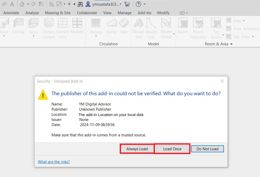This screenshot has height=177, width=260.
Task: Open the Add-Ins ribbon tab
Action: pos(144,13)
